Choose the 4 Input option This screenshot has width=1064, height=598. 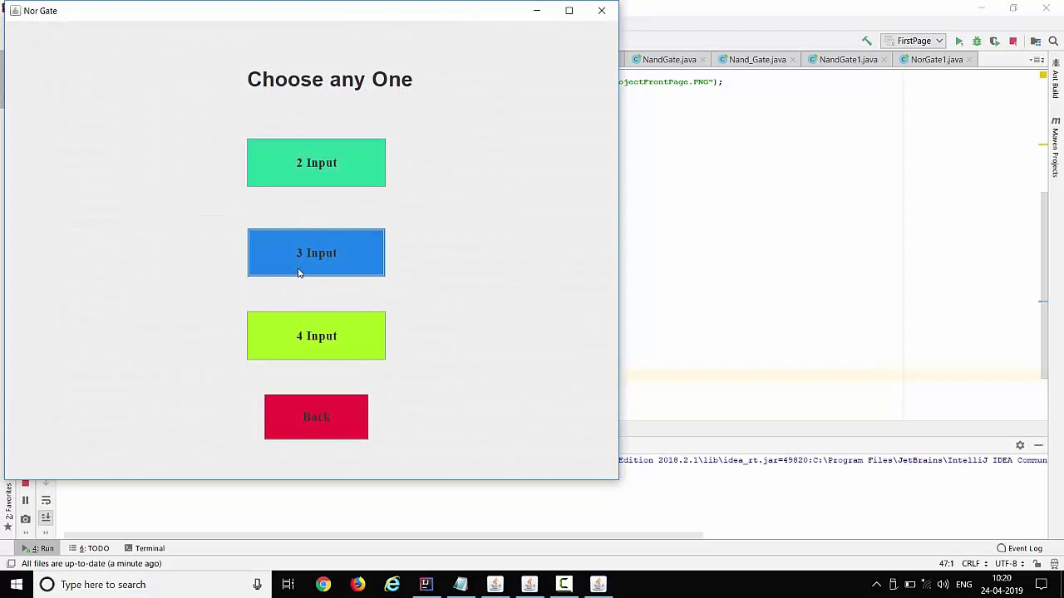(316, 336)
